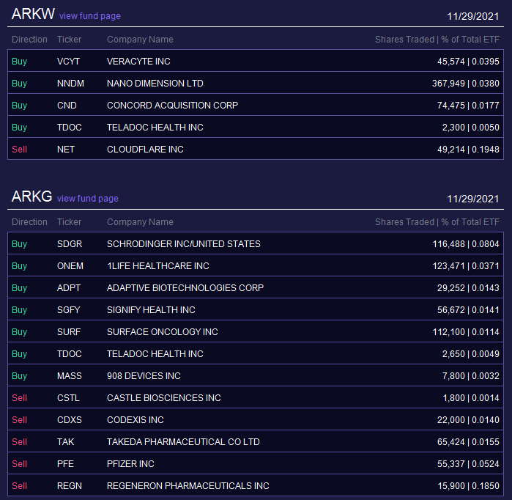This screenshot has width=512, height=500.
Task: Click CONCORD ACQUISITION CORP name
Action: 172,106
